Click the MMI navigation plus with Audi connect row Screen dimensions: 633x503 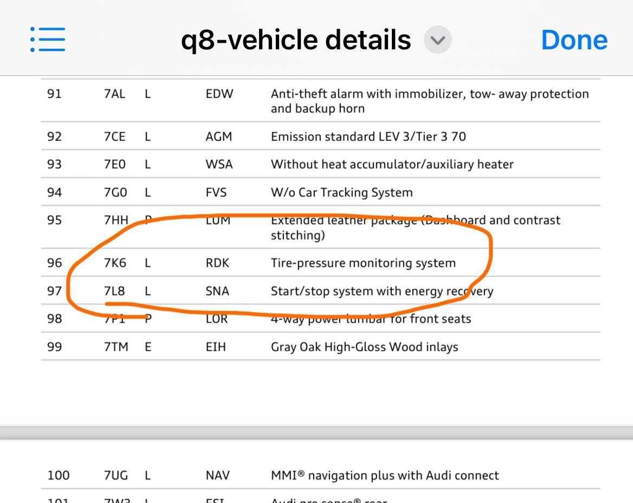[385, 475]
